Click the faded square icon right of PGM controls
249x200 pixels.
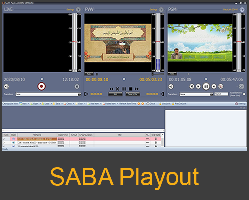coord(241,86)
